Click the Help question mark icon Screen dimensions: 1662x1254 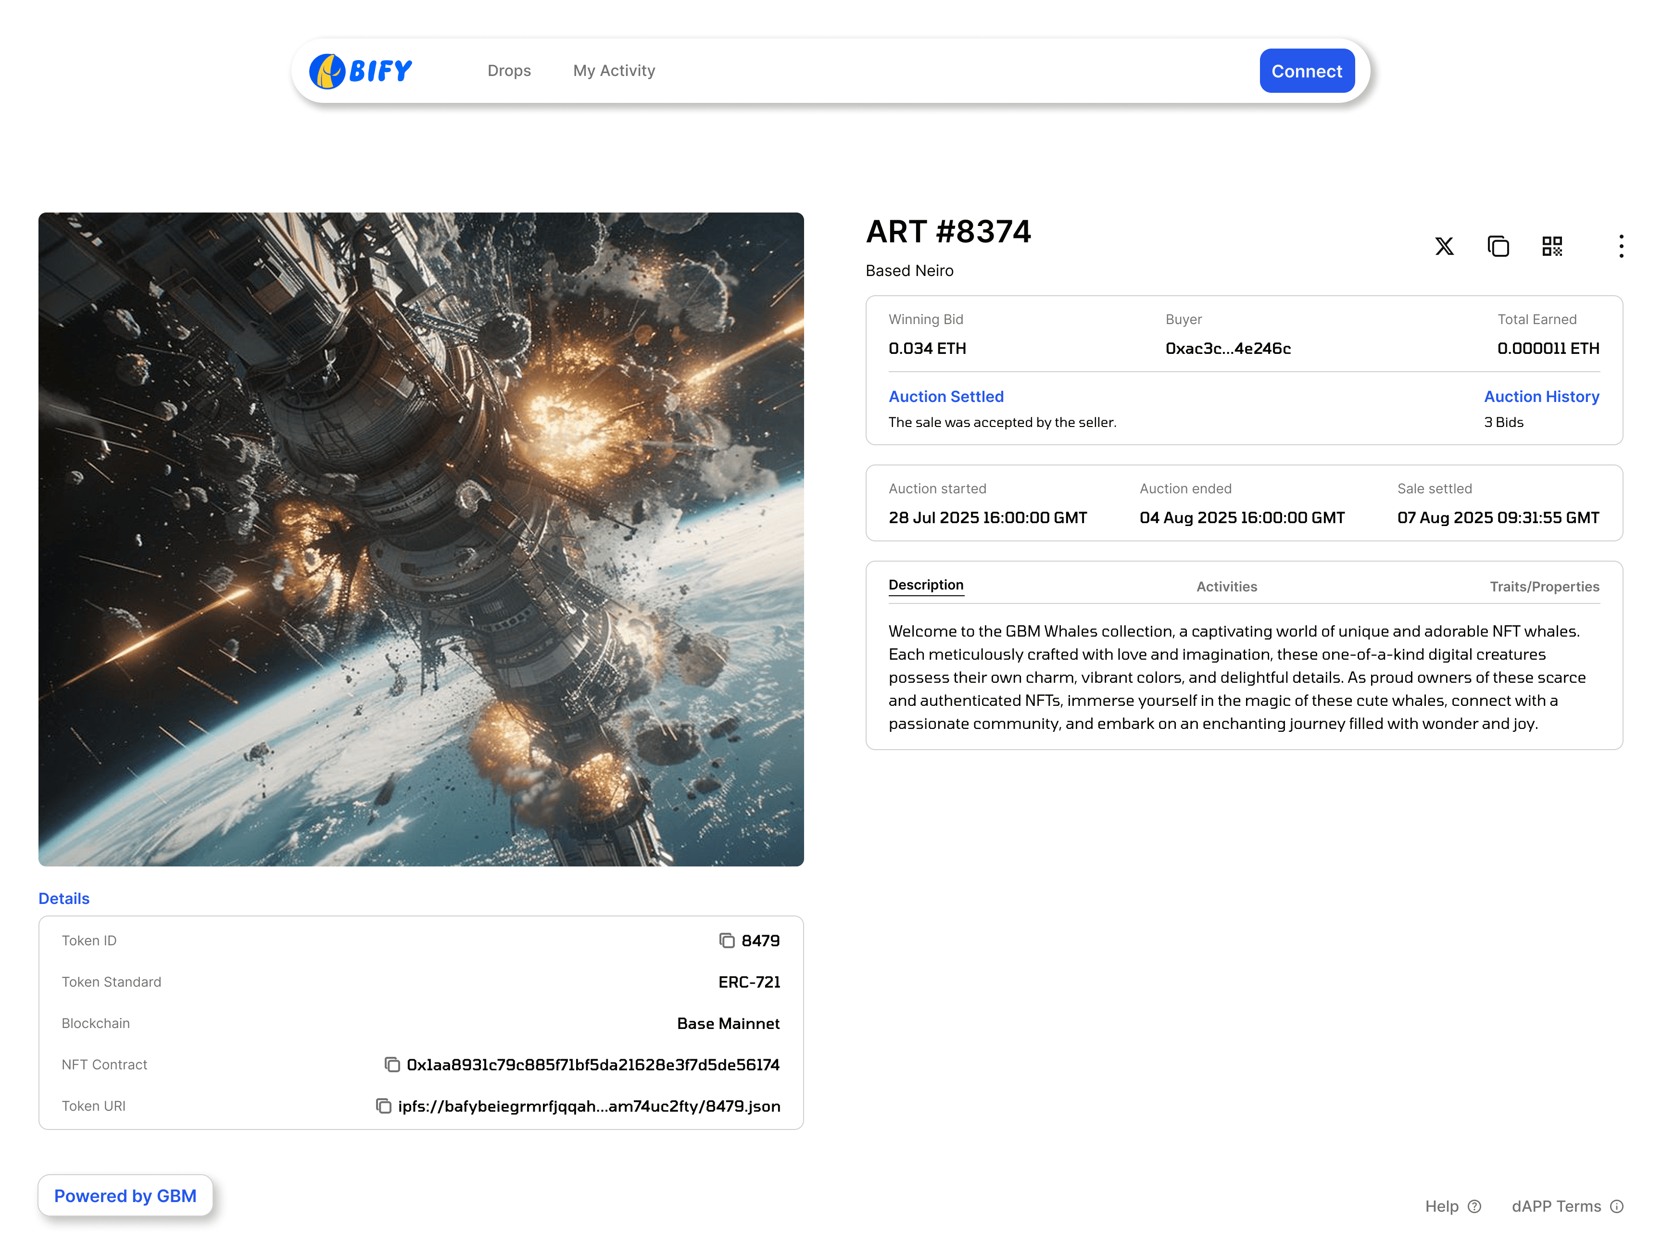click(x=1474, y=1207)
